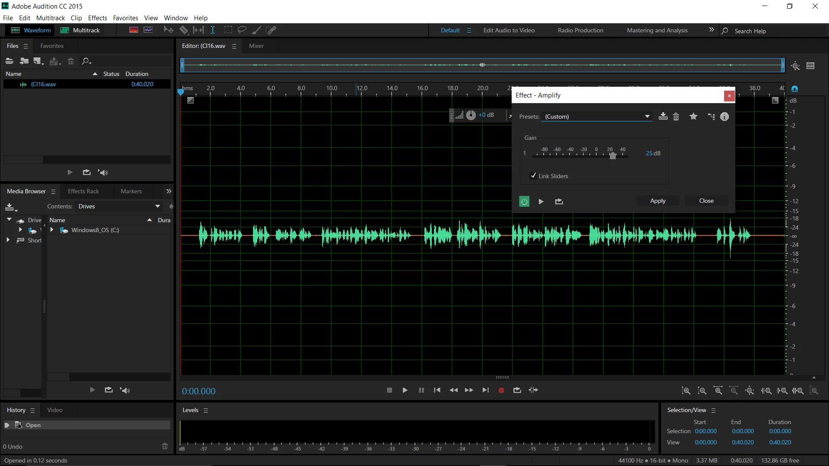829x466 pixels.
Task: Open the Contents Drives dropdown
Action: point(158,206)
